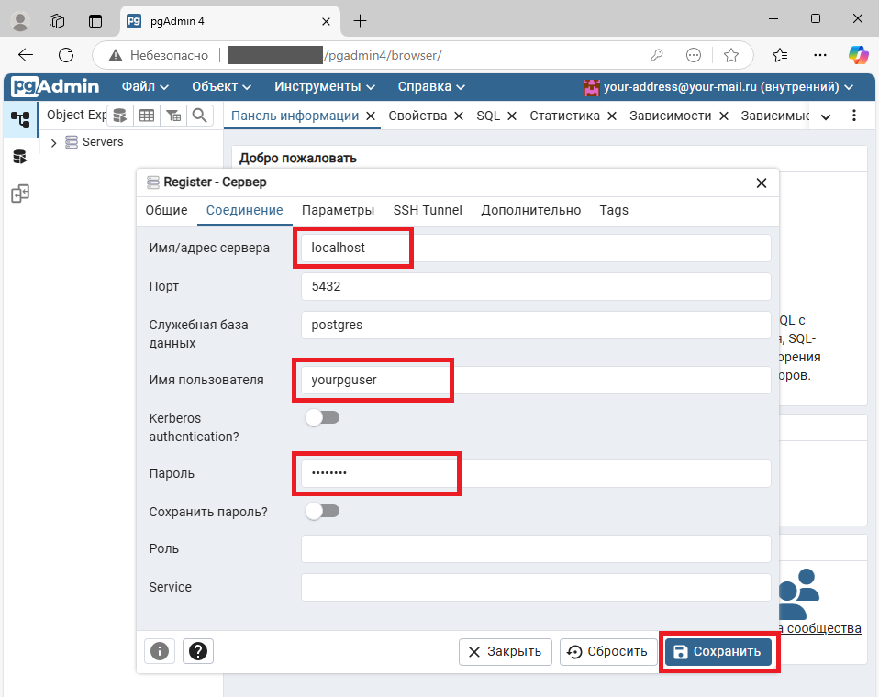
Task: Open the Schema Diff workspace sidebar icon
Action: pyautogui.click(x=20, y=194)
